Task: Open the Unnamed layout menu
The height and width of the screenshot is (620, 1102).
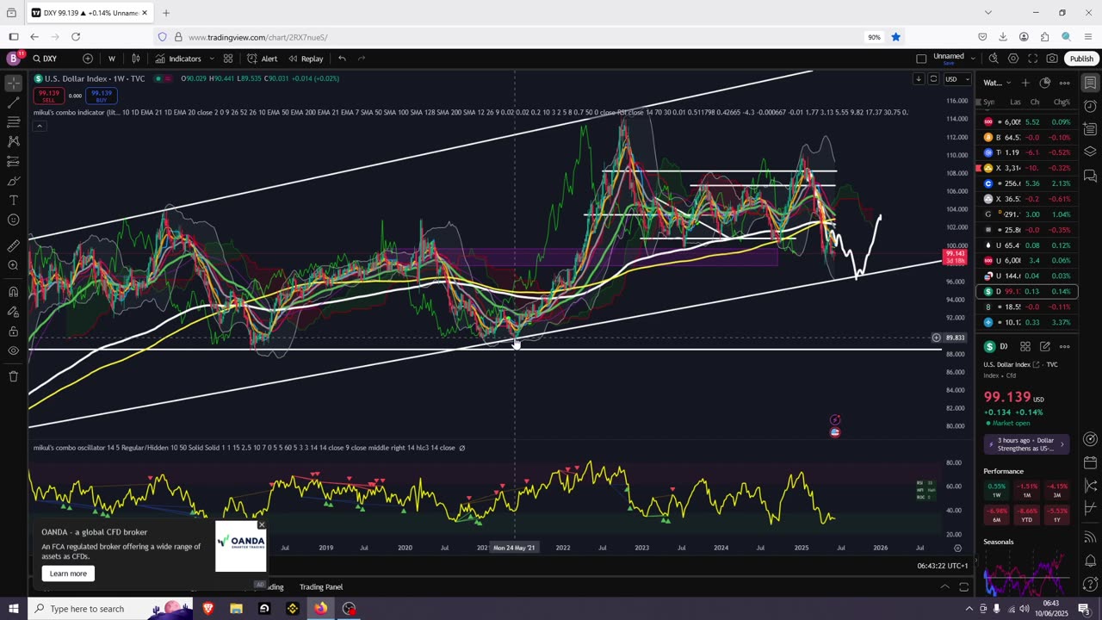Action: tap(954, 59)
